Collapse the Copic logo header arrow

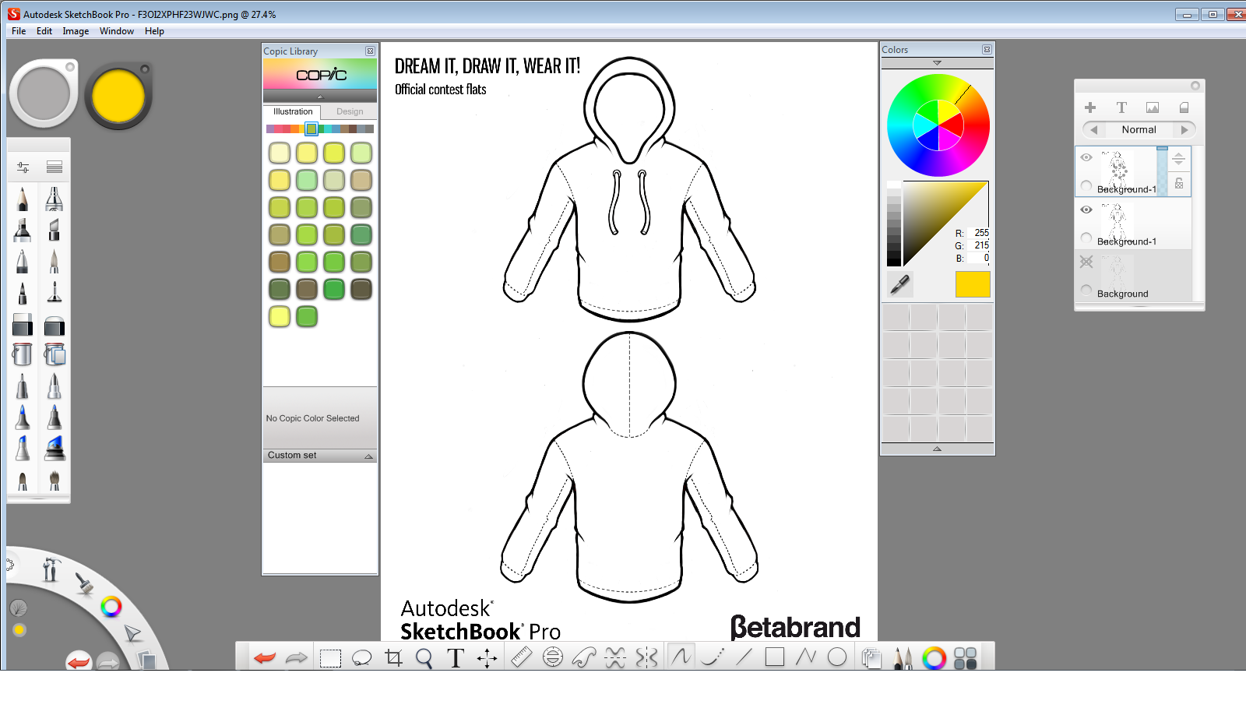(x=319, y=97)
